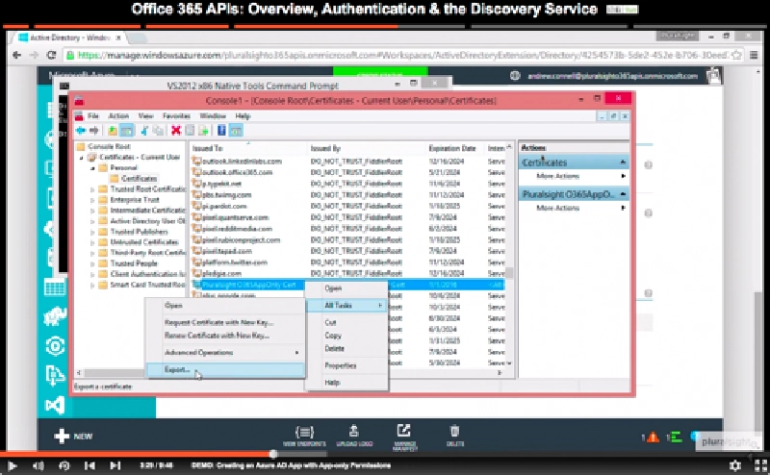Open the Favorites menu
The height and width of the screenshot is (475, 770).
point(176,115)
